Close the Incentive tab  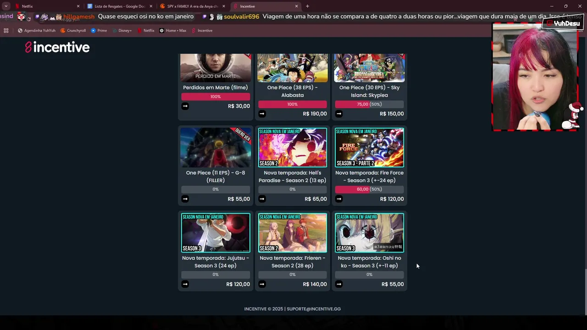297,6
